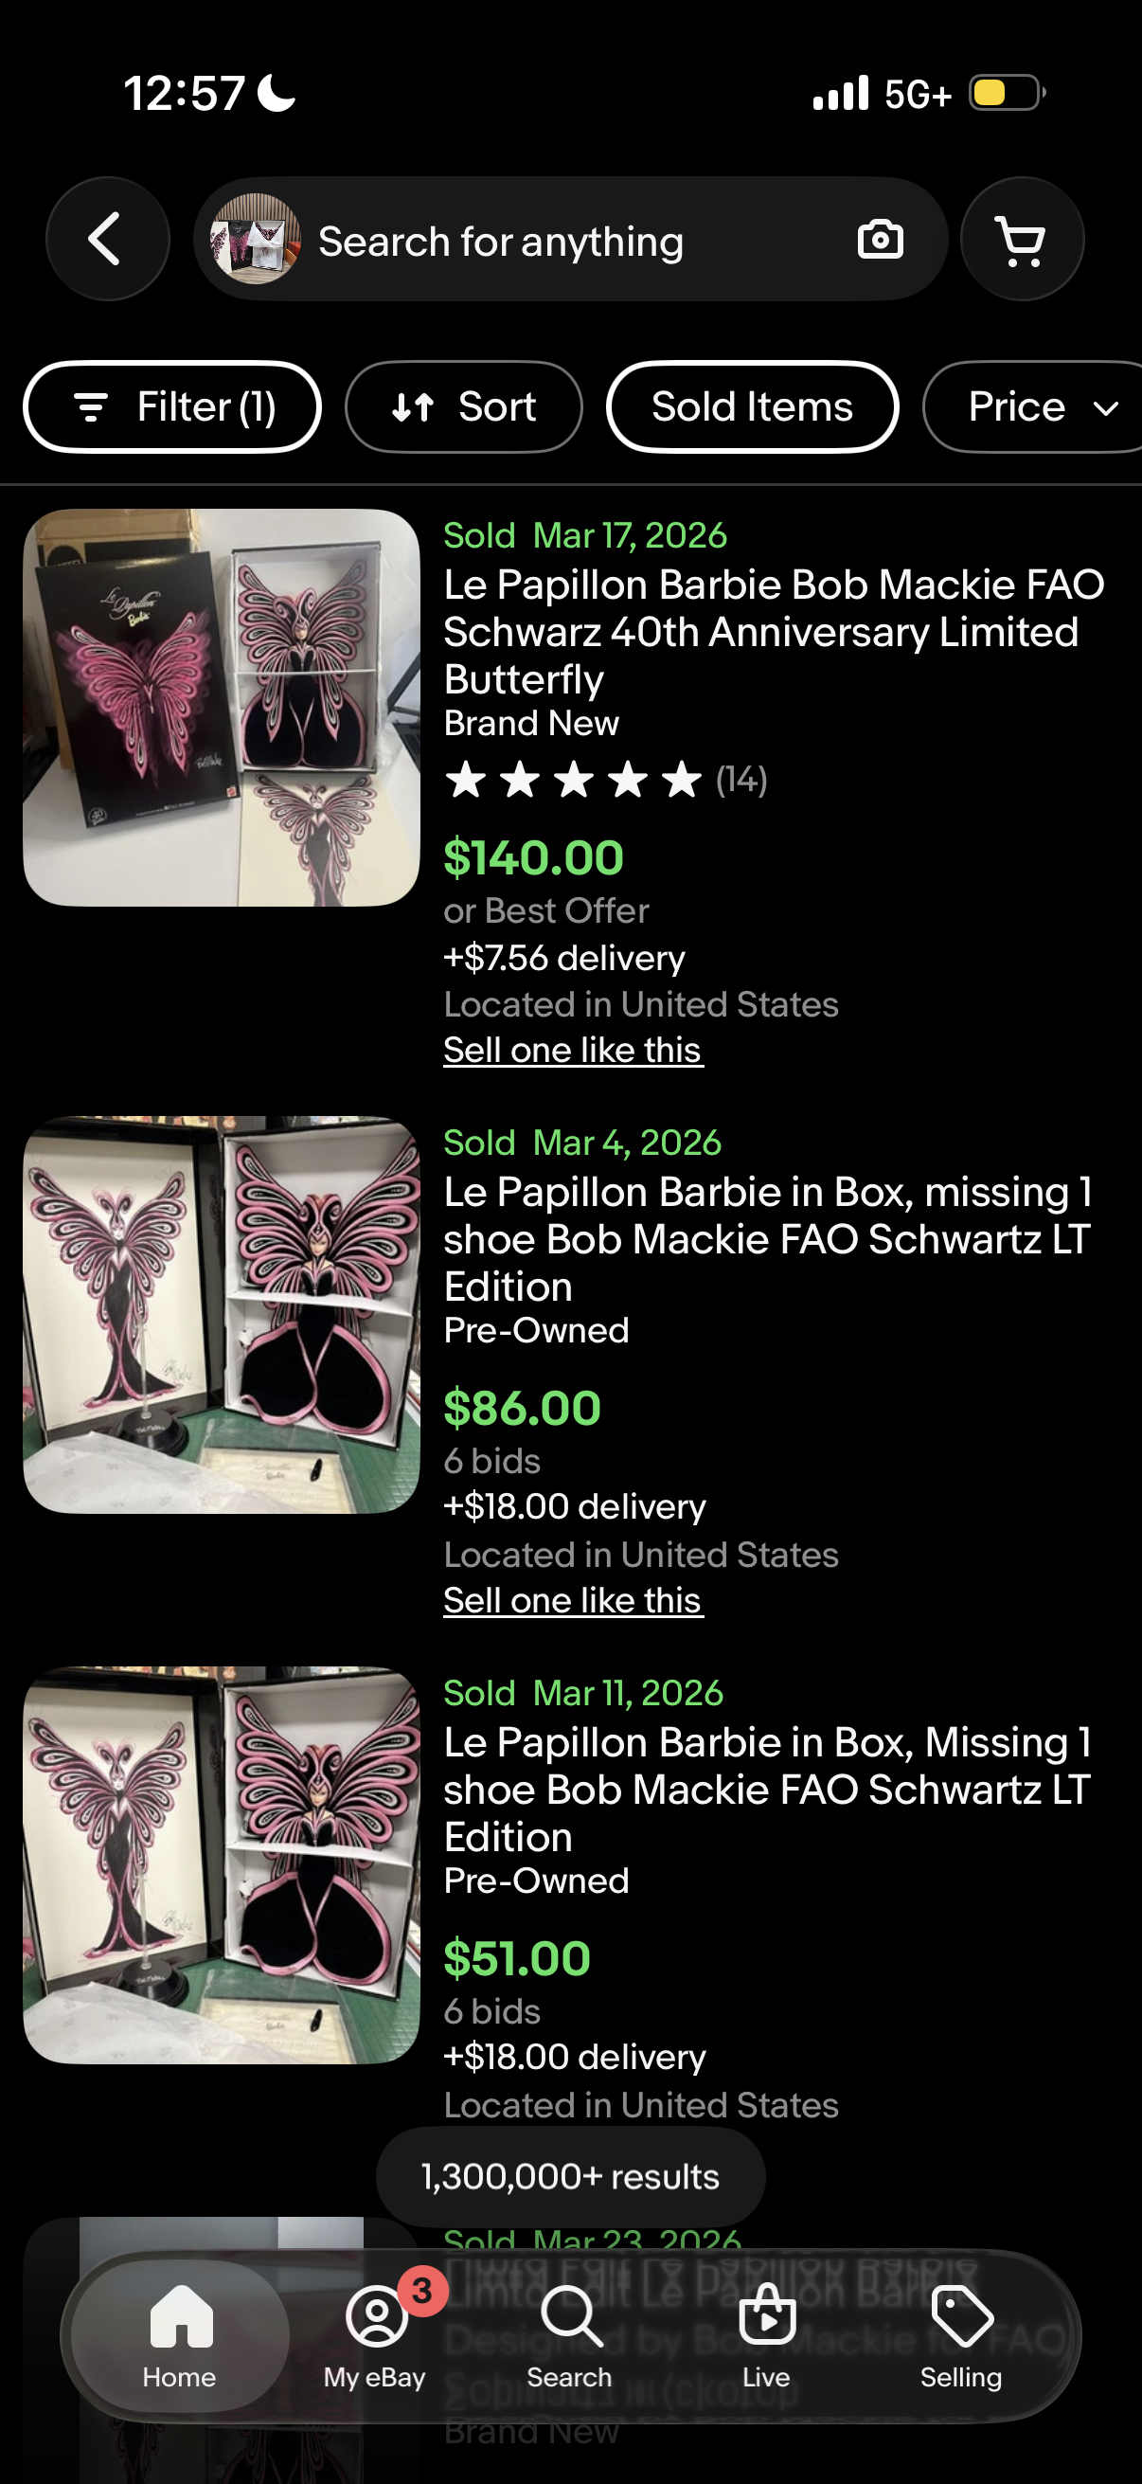The height and width of the screenshot is (2484, 1142).
Task: Toggle the Sold Items filter chip
Action: 752,407
